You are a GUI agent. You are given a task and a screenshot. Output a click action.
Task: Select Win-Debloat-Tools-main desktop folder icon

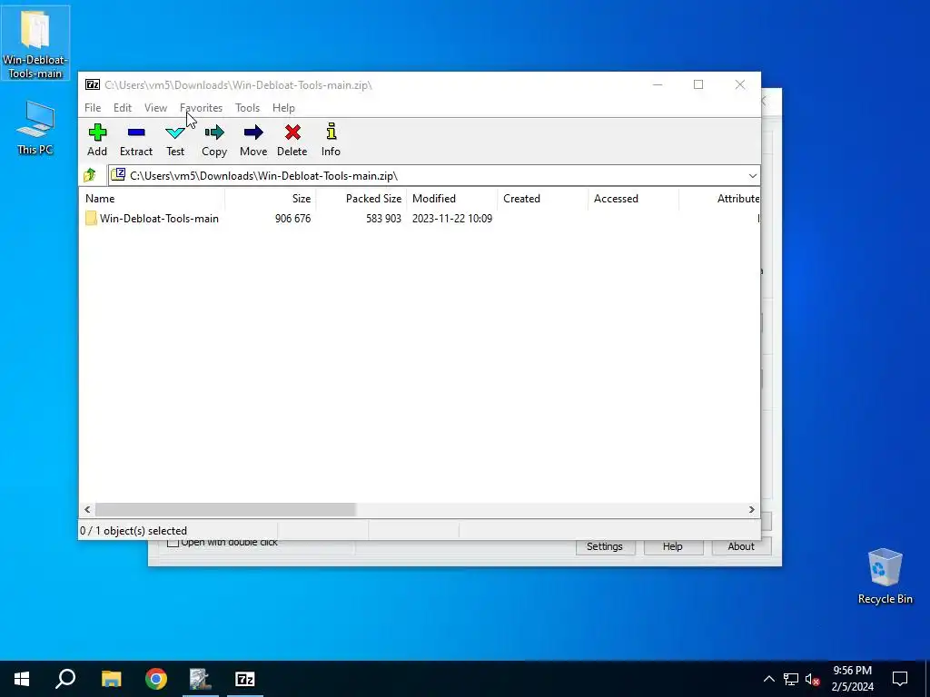pyautogui.click(x=35, y=44)
